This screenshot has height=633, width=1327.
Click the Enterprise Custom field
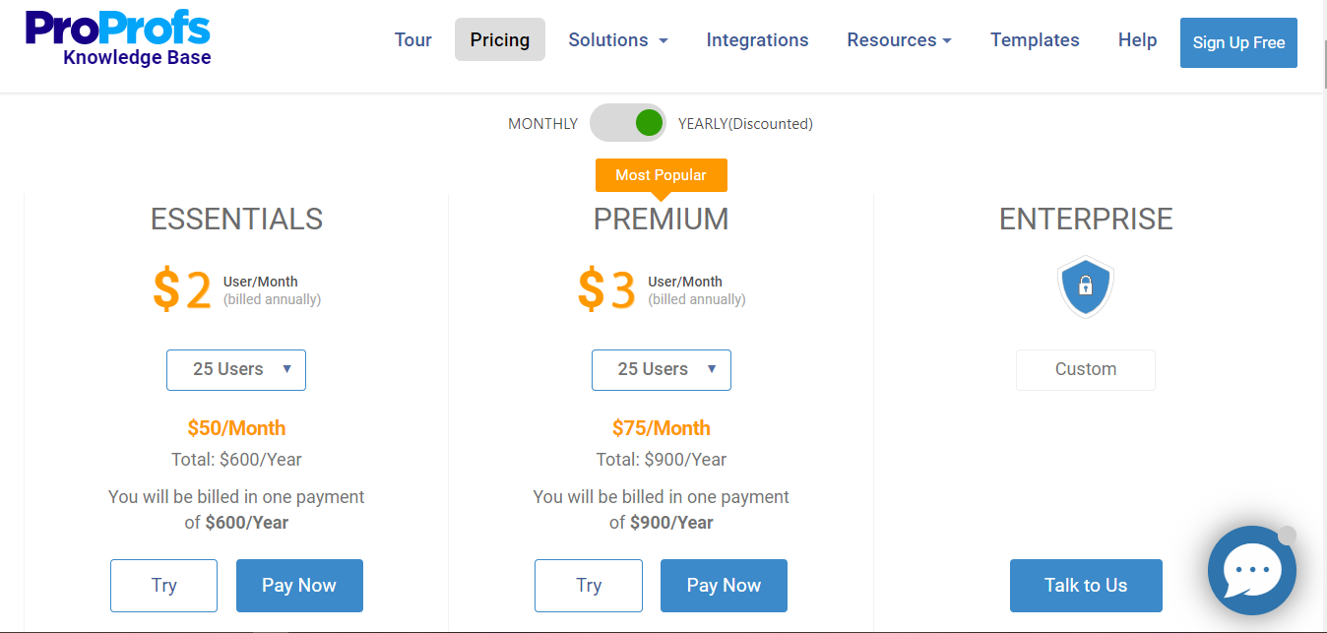(x=1086, y=369)
